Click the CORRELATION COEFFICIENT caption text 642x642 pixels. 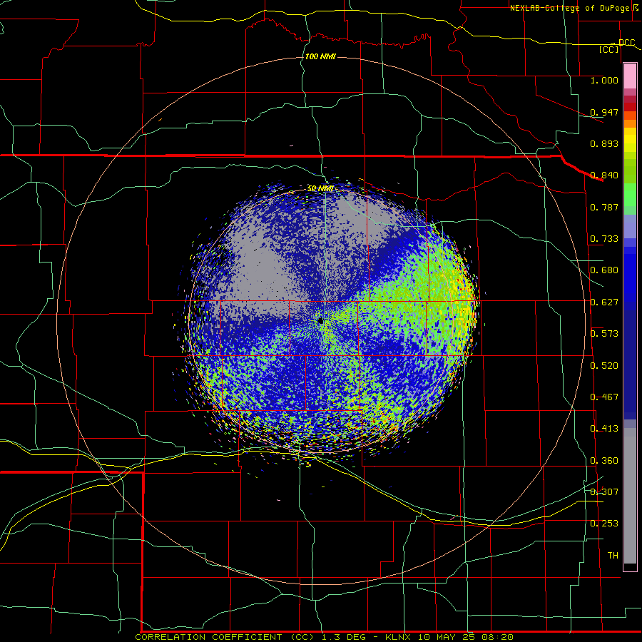pos(208,637)
